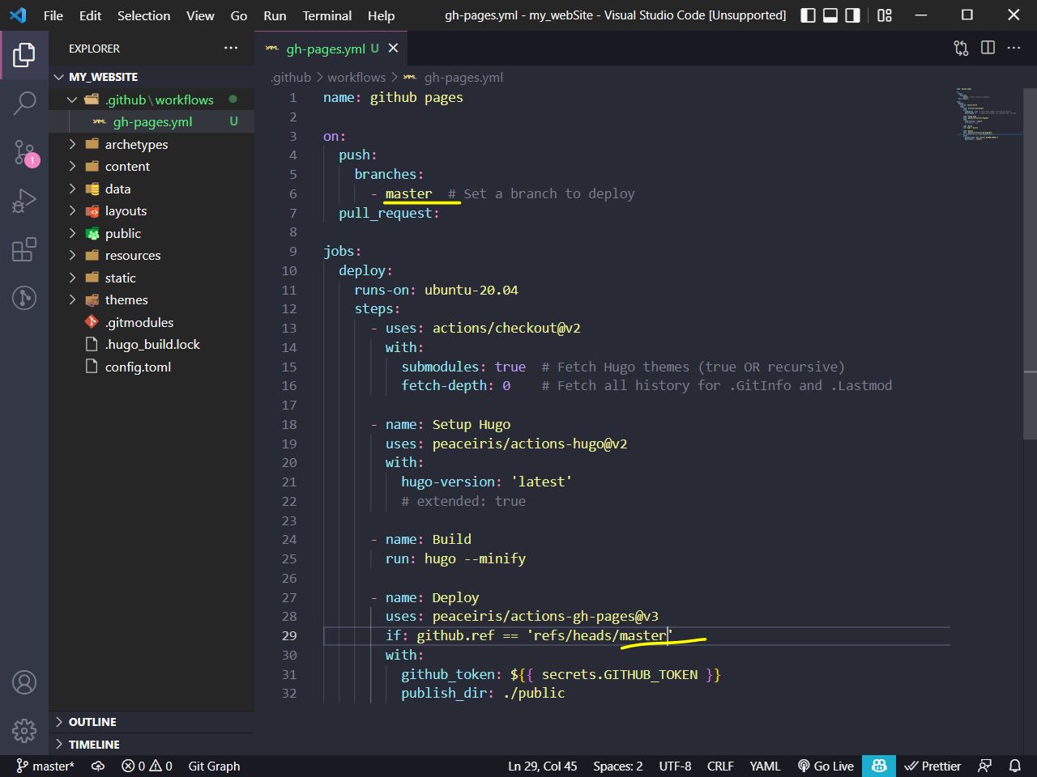
Task: Split the editor to the right
Action: 988,48
